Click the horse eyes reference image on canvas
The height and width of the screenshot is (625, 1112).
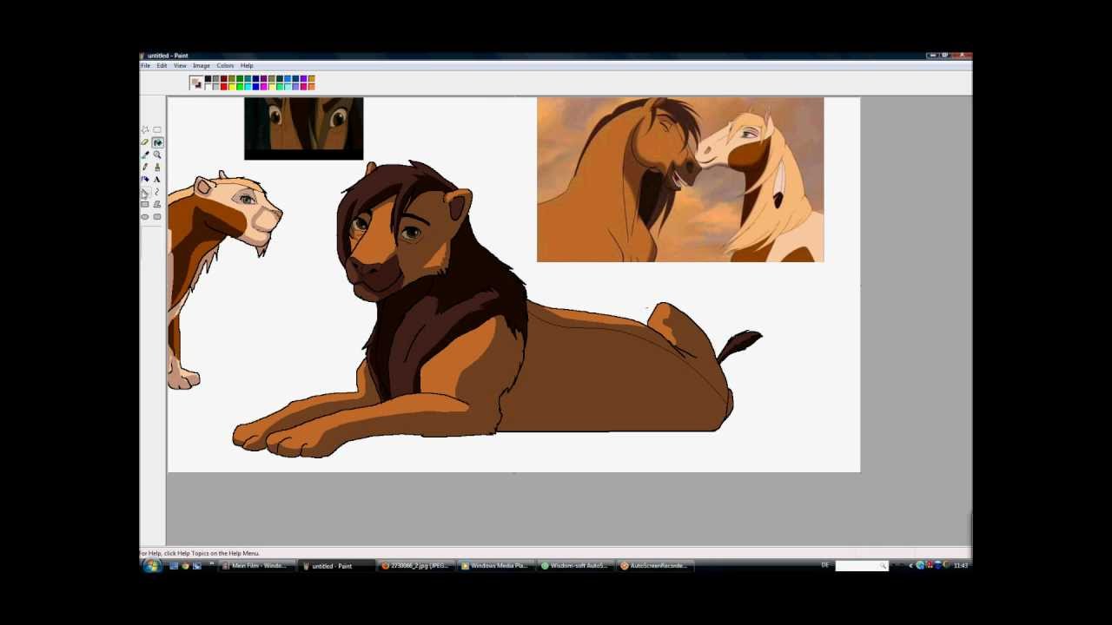[x=304, y=128]
